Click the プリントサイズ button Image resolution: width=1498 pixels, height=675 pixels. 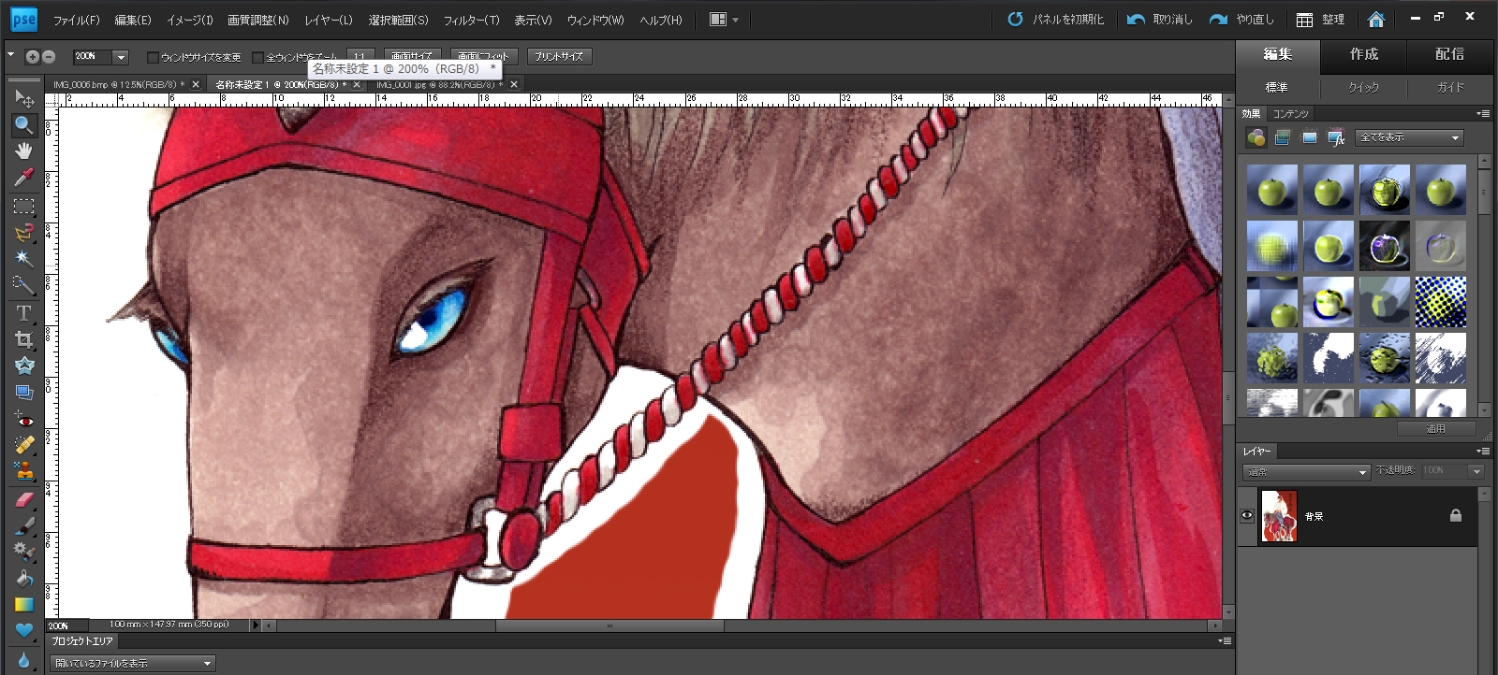pyautogui.click(x=559, y=57)
